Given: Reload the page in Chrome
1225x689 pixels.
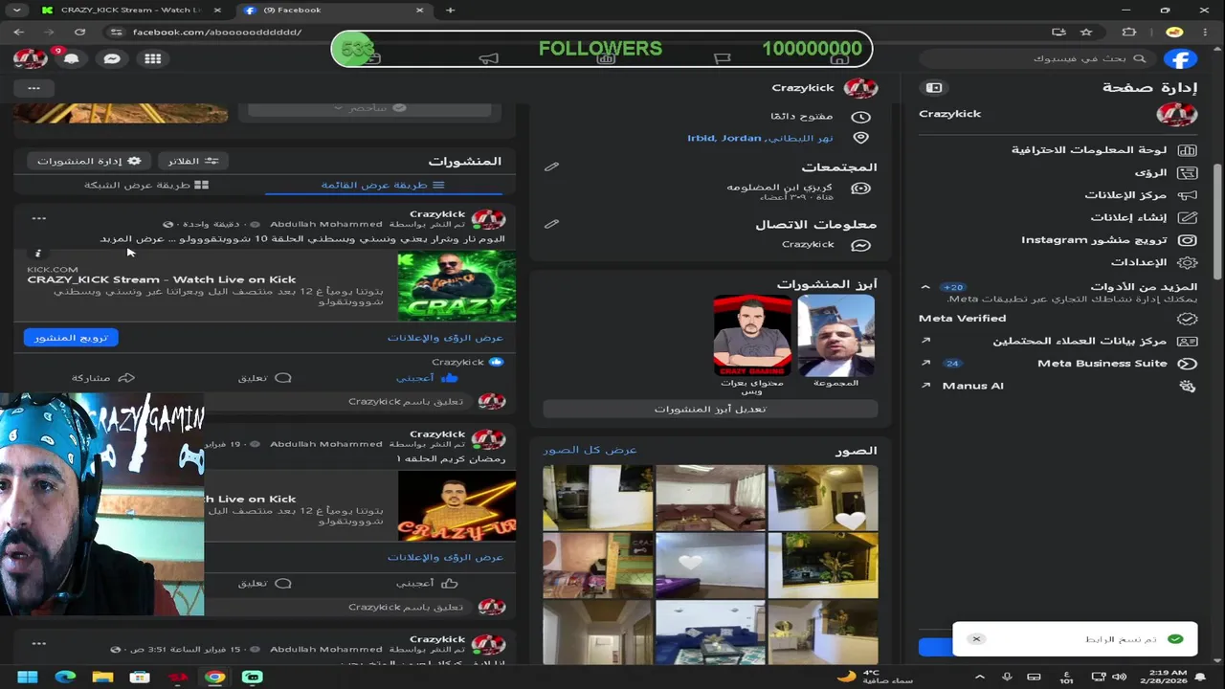Looking at the screenshot, I should click(x=79, y=32).
